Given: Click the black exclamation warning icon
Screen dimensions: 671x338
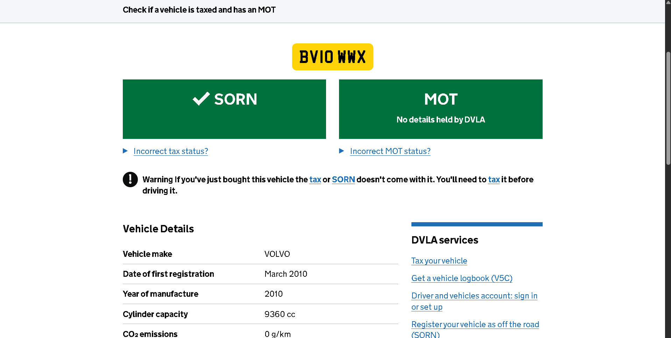Looking at the screenshot, I should coord(130,179).
